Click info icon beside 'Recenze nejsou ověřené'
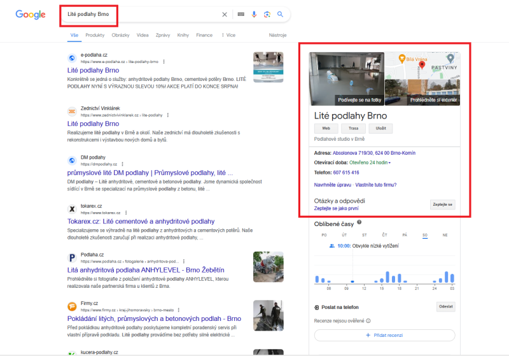Image resolution: width=509 pixels, height=356 pixels. point(368,321)
